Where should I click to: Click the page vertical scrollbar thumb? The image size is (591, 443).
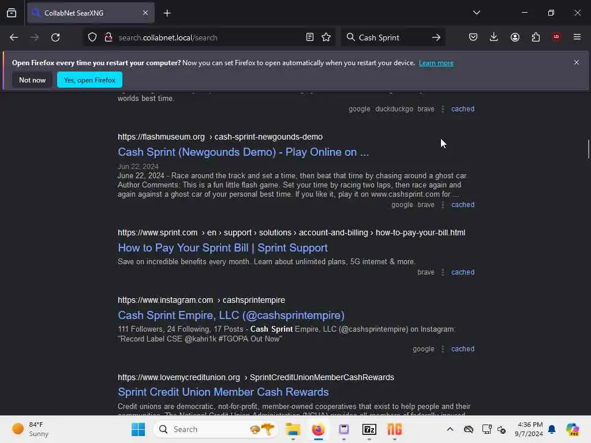click(588, 149)
